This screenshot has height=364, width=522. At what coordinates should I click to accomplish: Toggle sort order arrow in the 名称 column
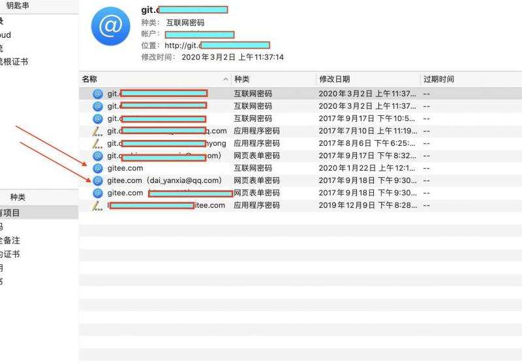226,79
